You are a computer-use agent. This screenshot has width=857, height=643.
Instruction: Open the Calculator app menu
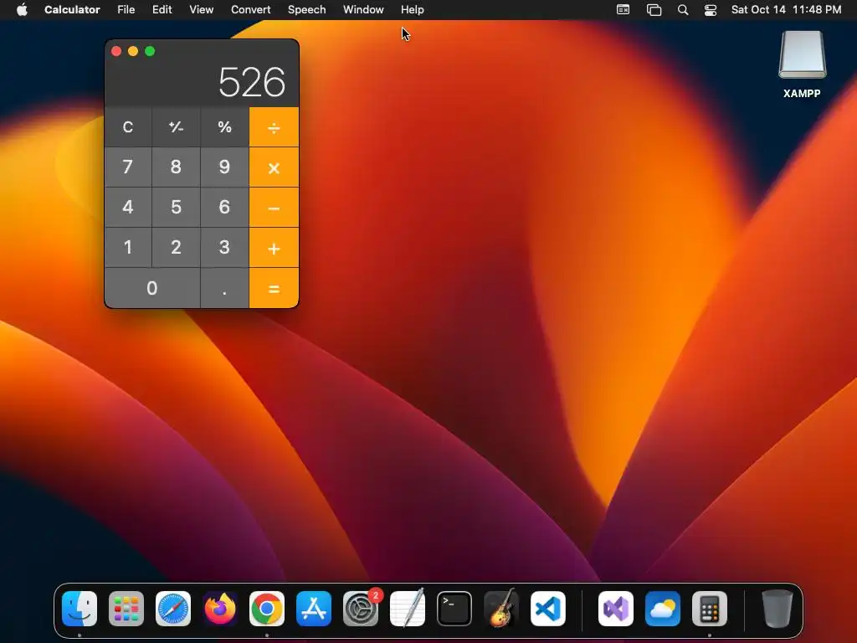pyautogui.click(x=72, y=10)
